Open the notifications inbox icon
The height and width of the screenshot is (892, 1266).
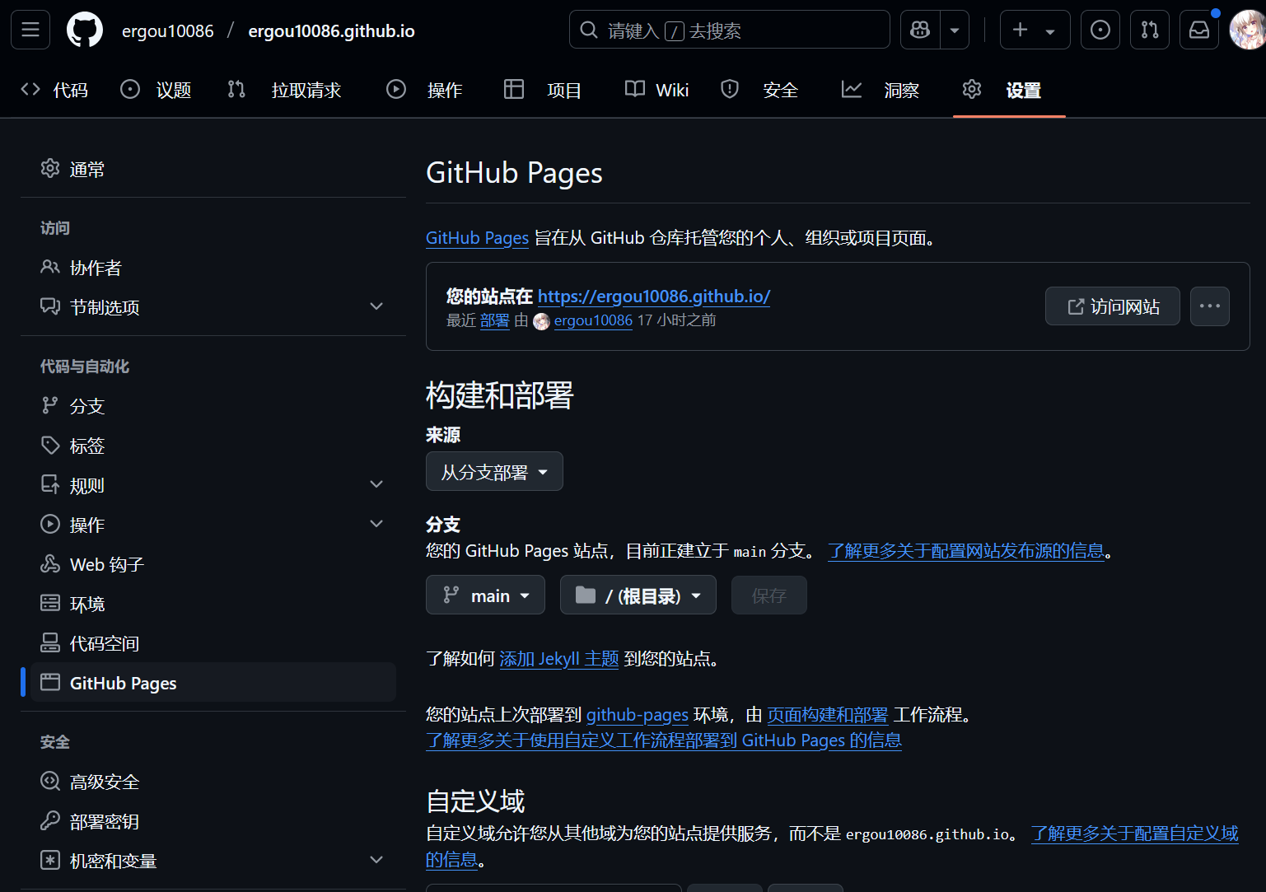point(1199,30)
